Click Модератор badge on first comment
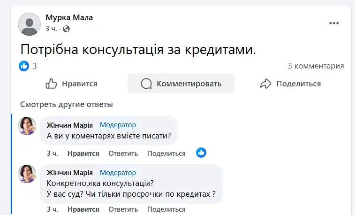The image size is (355, 215). [118, 125]
